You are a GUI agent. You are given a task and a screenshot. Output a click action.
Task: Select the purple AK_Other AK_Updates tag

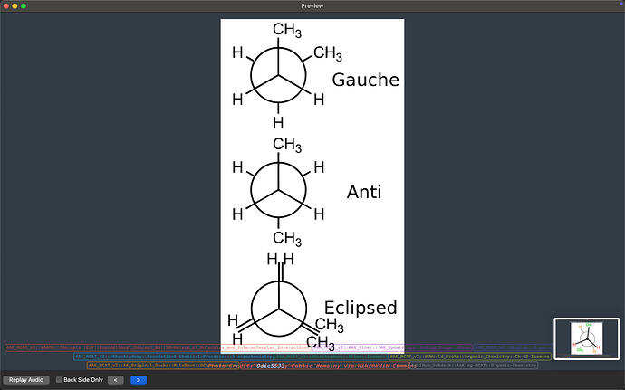click(x=392, y=347)
